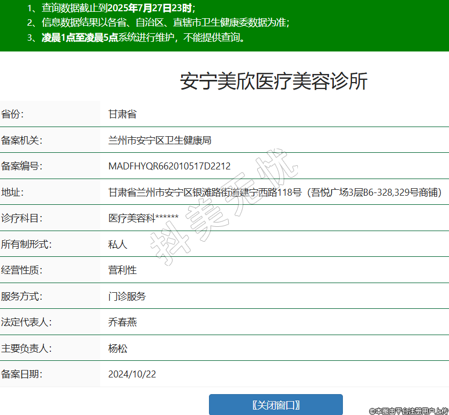
Task: Click the ownership value 私人
Action: (118, 244)
